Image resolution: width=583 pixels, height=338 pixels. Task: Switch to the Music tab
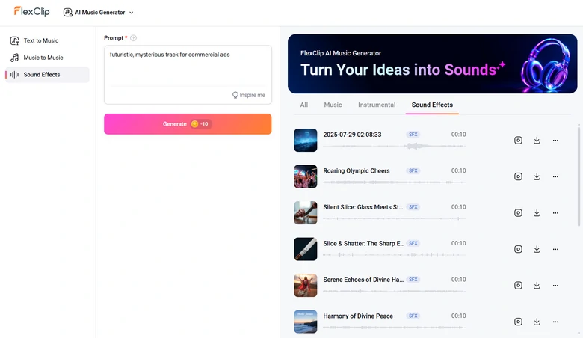tap(333, 105)
